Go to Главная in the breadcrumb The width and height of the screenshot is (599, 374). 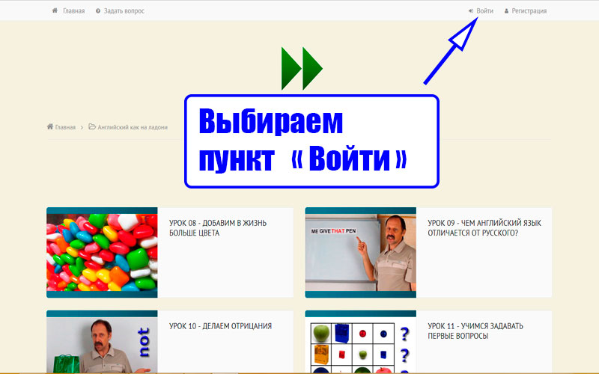tap(65, 127)
